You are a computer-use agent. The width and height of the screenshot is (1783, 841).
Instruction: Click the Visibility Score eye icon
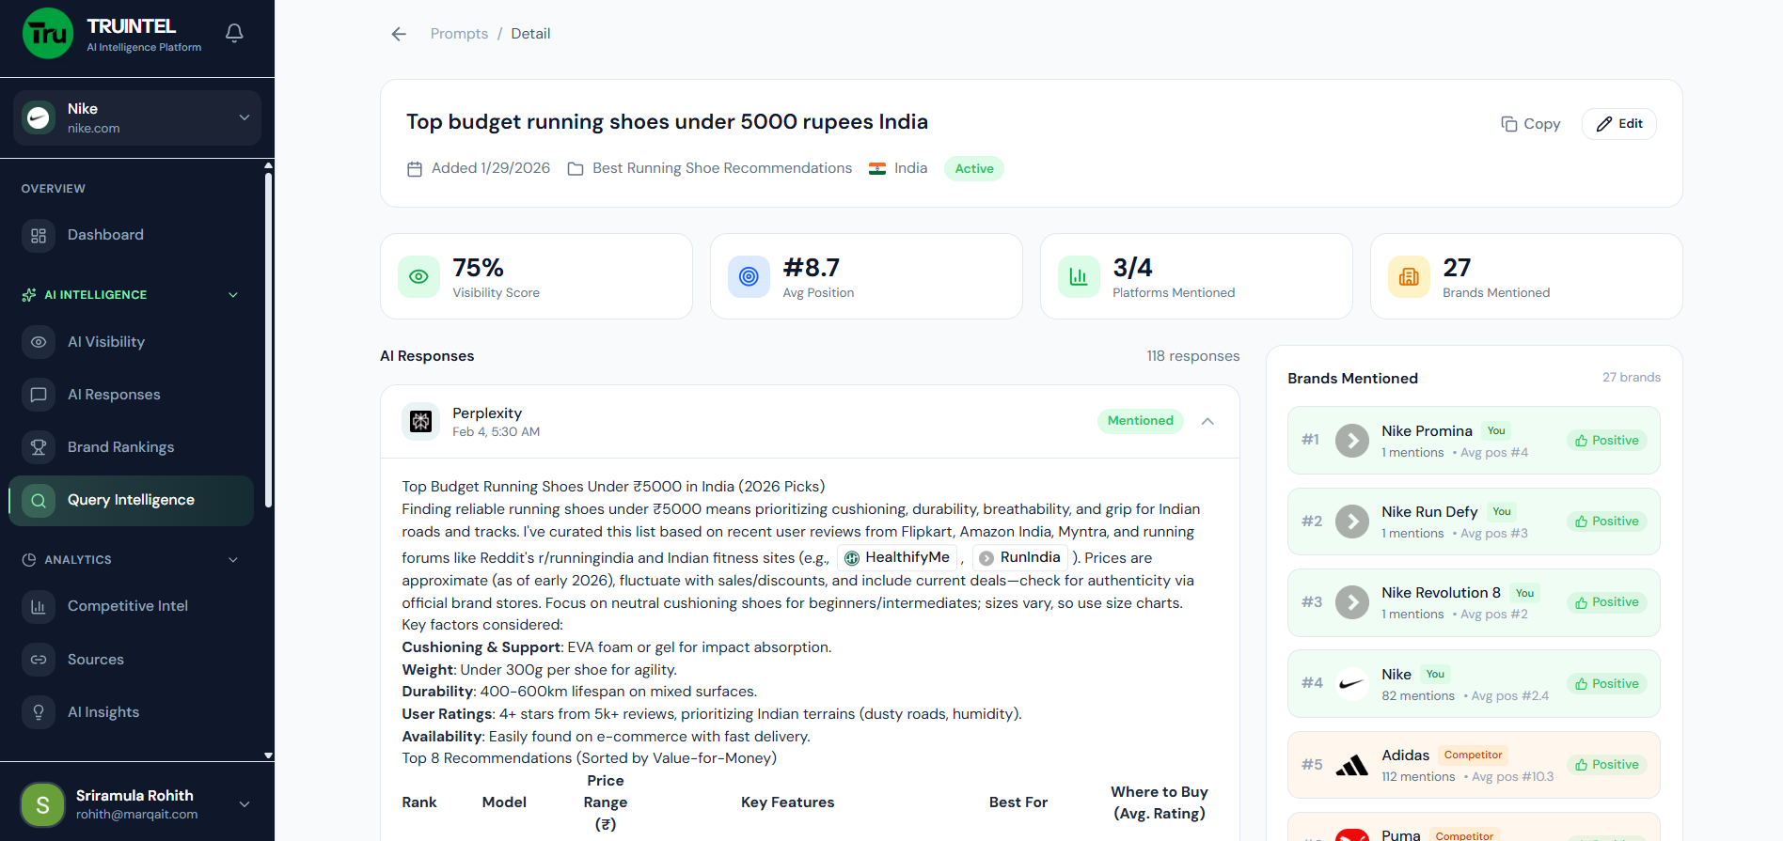coord(418,276)
